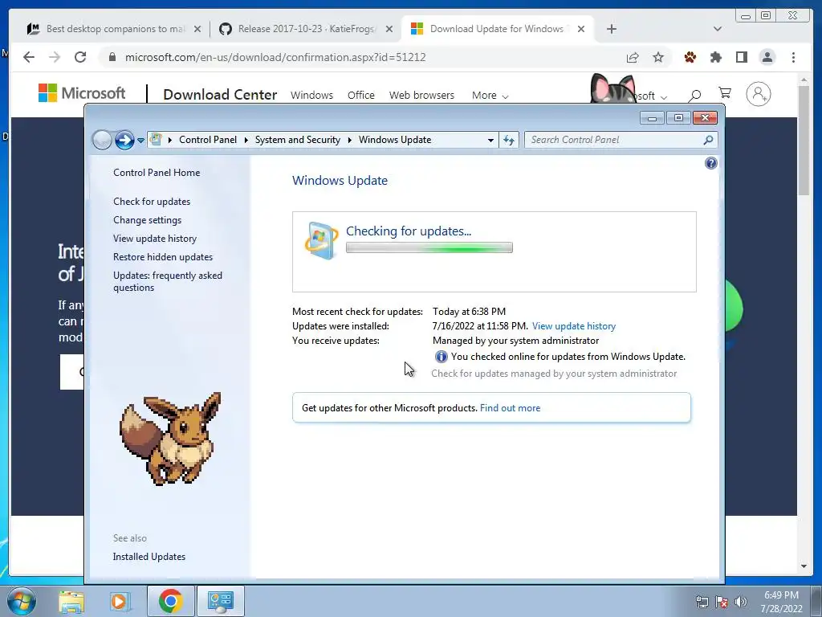The height and width of the screenshot is (617, 822).
Task: Close the Best desktop companions tab
Action: pyautogui.click(x=197, y=30)
